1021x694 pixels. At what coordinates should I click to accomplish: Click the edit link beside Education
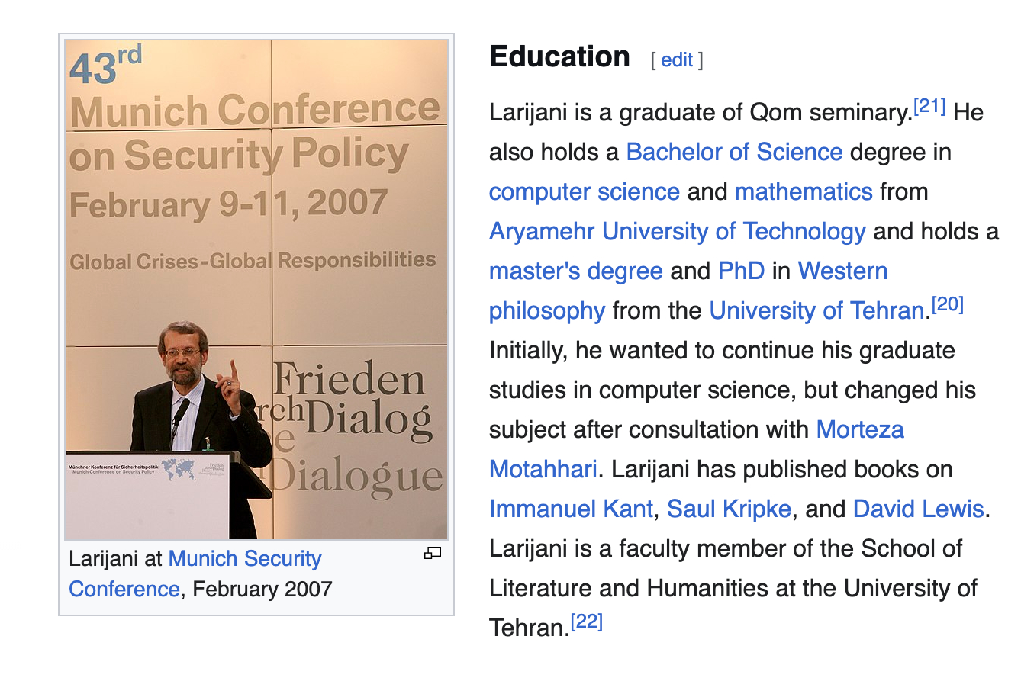[x=677, y=60]
